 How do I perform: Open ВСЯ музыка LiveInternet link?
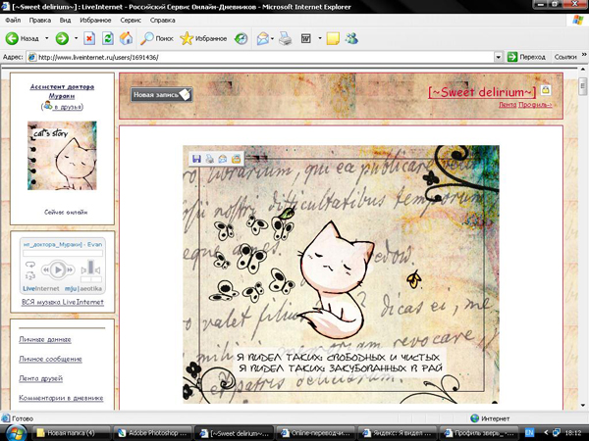click(63, 302)
